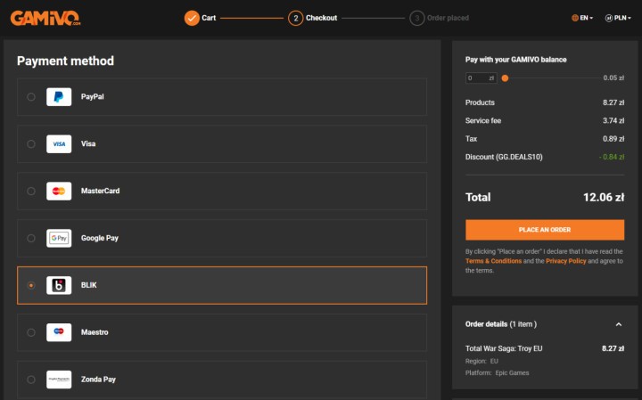The width and height of the screenshot is (642, 400).
Task: Open the GAMIVO logo homepage
Action: pos(45,18)
